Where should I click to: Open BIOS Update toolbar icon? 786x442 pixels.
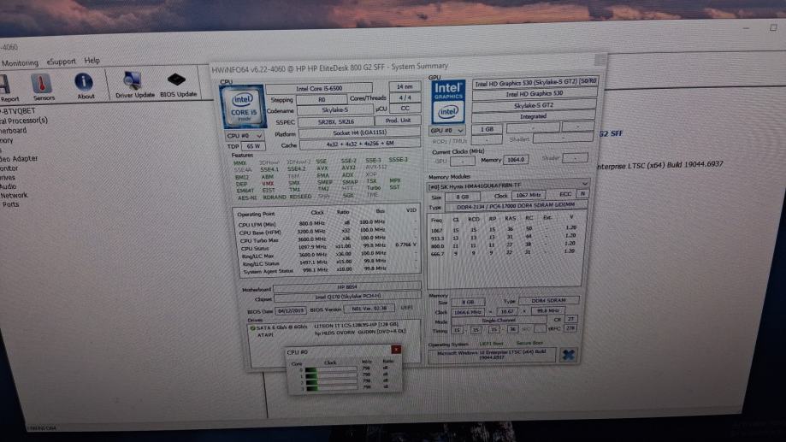[x=177, y=84]
